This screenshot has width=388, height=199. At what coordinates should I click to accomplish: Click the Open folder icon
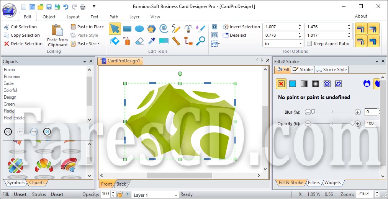(41, 7)
